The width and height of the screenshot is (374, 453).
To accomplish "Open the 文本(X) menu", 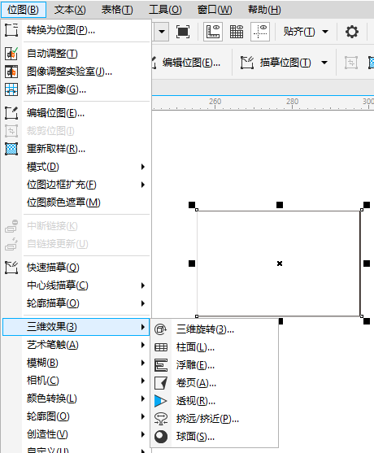I will [x=70, y=10].
